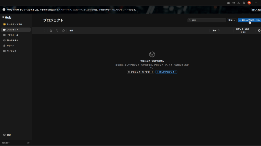Viewport: 261px width, 146px height.
Task: Open インストール in the sidebar
Action: point(12,35)
